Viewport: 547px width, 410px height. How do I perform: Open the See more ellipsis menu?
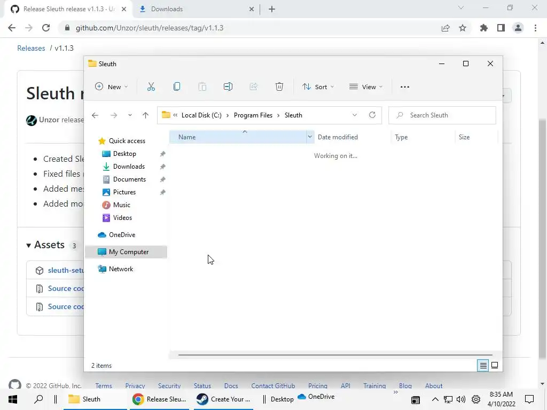[x=405, y=87]
